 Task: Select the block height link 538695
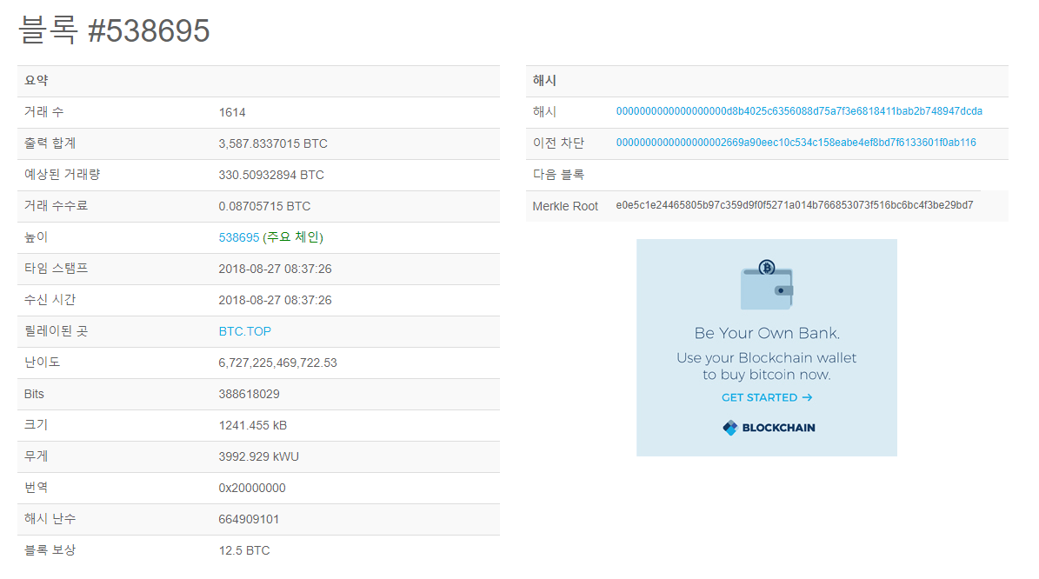coord(238,236)
